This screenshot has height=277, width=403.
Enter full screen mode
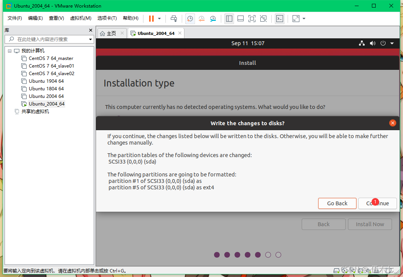252,19
